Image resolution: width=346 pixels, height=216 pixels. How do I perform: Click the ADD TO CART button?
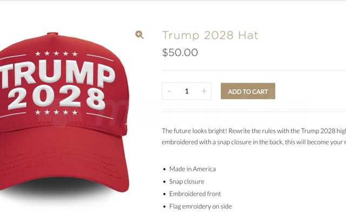coord(248,91)
